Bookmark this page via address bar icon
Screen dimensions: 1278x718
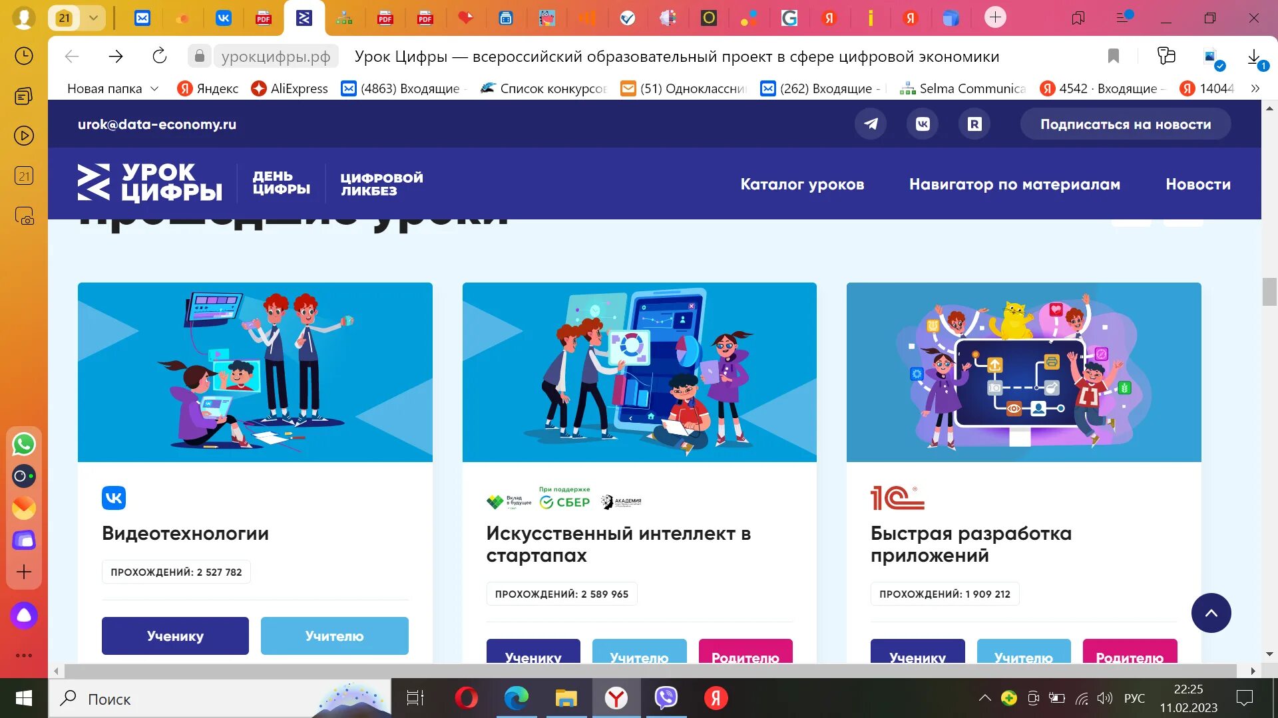pos(1113,57)
